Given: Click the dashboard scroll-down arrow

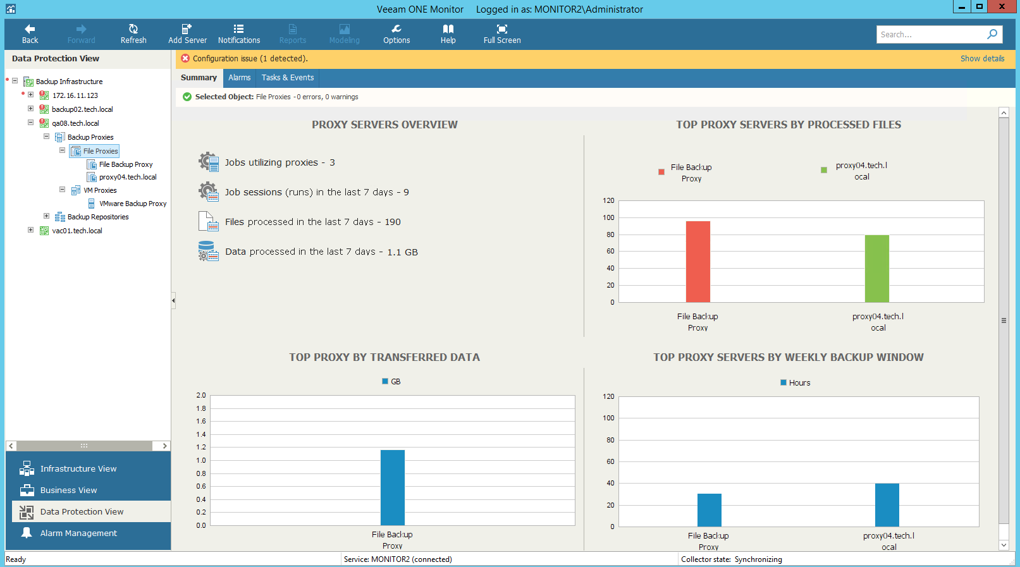Looking at the screenshot, I should pos(1004,545).
